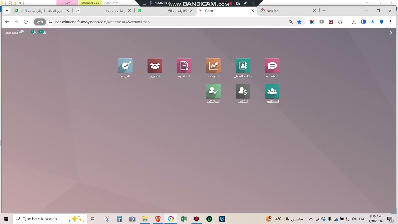Open the Bandicam recorder on the taskbar
This screenshot has width=398, height=224.
(x=196, y=219)
